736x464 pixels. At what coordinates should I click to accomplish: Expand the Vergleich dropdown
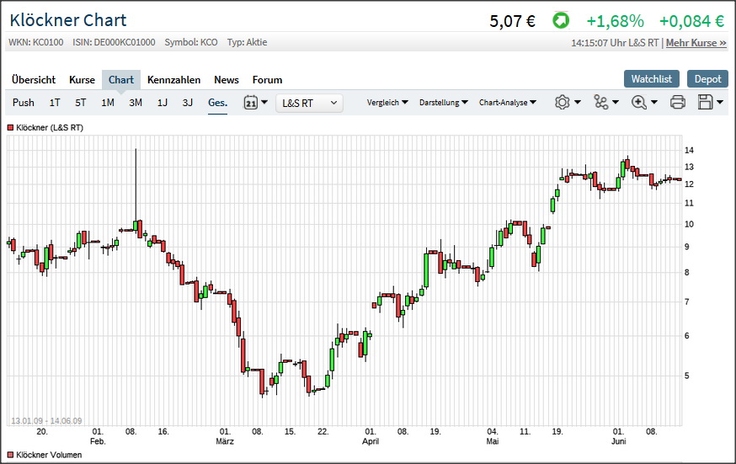pyautogui.click(x=387, y=102)
